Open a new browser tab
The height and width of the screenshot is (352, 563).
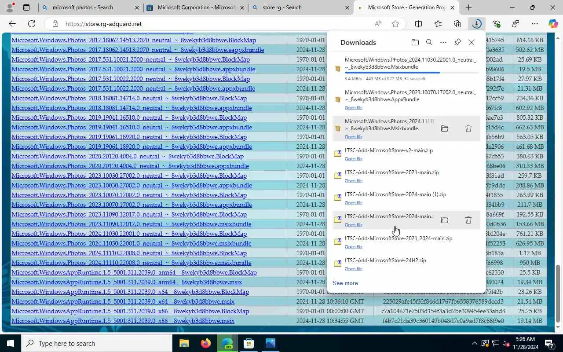point(468,7)
